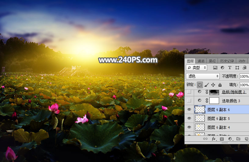
Task: Click mask link icon on 色相/饱和度 2
Action: click(207, 92)
